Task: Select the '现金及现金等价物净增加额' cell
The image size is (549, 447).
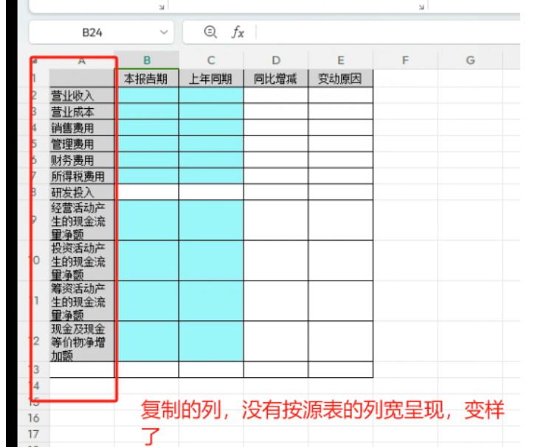Action: 82,341
